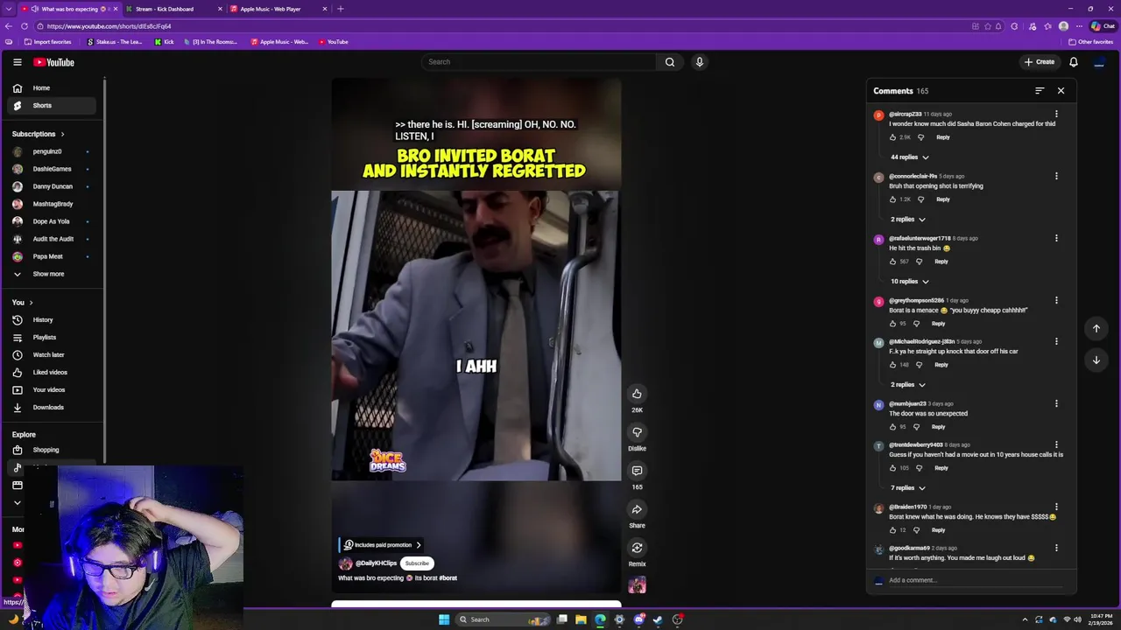This screenshot has width=1121, height=630.
Task: Reply to the @greythompson5286 comment
Action: coord(938,324)
